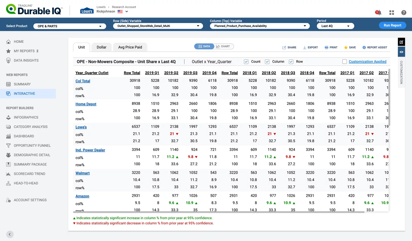Image resolution: width=412 pixels, height=241 pixels.
Task: Toggle the customization eye icon
Action: [401, 52]
